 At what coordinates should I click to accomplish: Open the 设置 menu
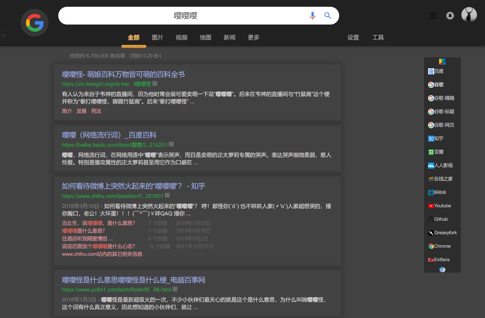[353, 37]
